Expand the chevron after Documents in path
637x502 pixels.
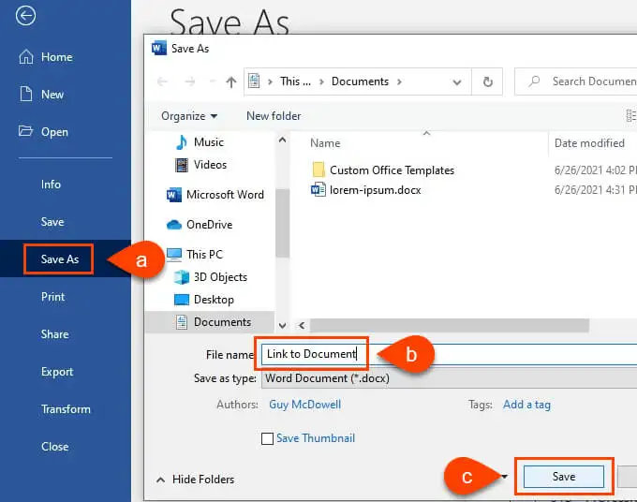(x=399, y=81)
